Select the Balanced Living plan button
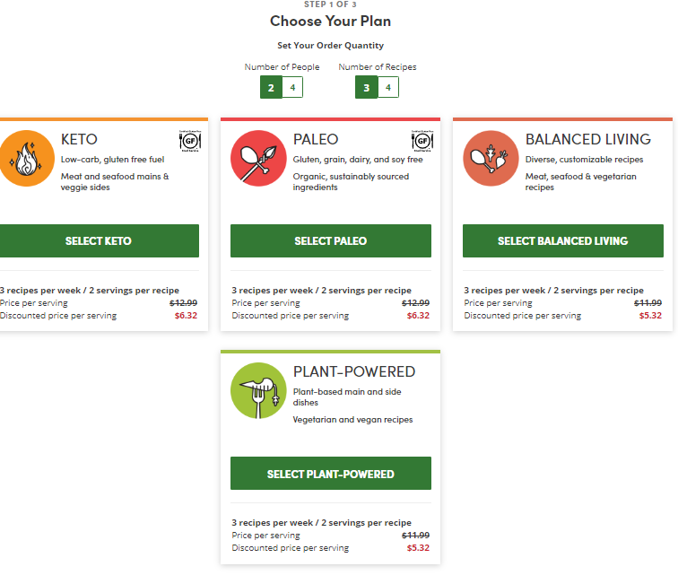Screen dimensions: 678x584 coord(563,241)
